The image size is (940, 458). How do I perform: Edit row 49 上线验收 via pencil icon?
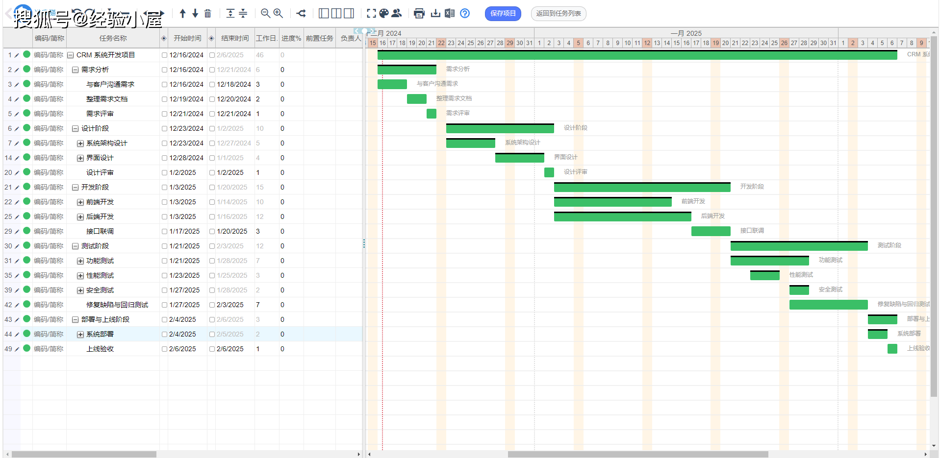[x=17, y=349]
